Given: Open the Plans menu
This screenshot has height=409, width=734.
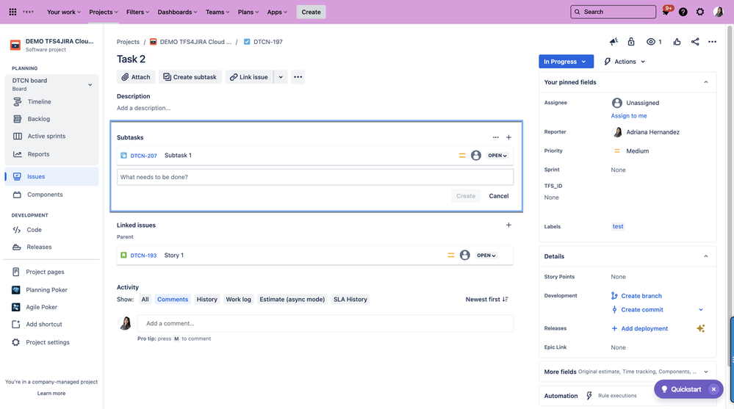Looking at the screenshot, I should (x=248, y=12).
